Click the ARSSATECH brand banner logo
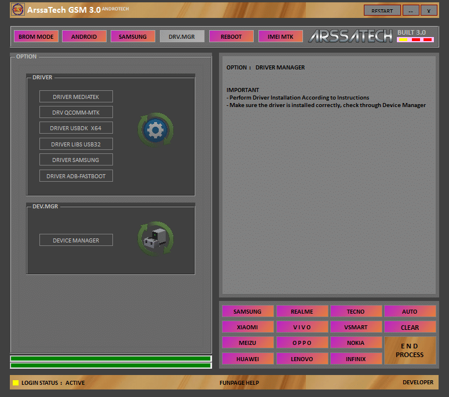The height and width of the screenshot is (397, 449). [351, 36]
